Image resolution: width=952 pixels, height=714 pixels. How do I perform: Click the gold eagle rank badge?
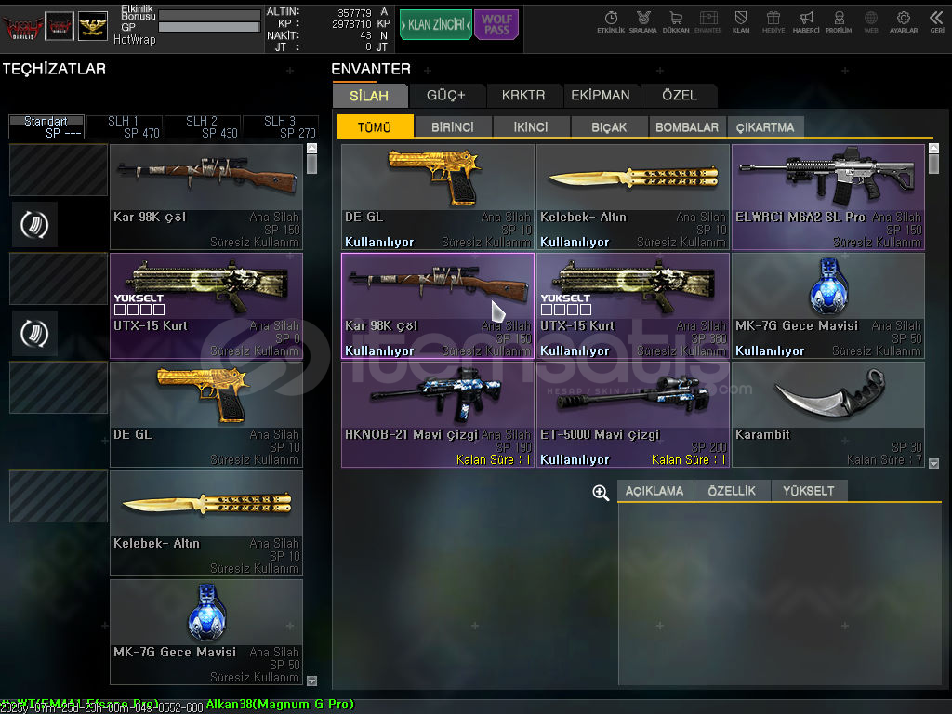point(92,26)
